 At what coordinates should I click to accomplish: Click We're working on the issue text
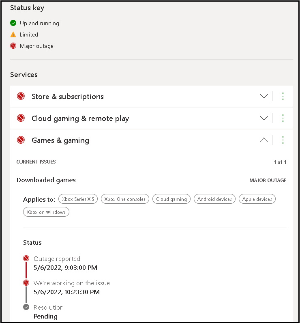tap(72, 283)
